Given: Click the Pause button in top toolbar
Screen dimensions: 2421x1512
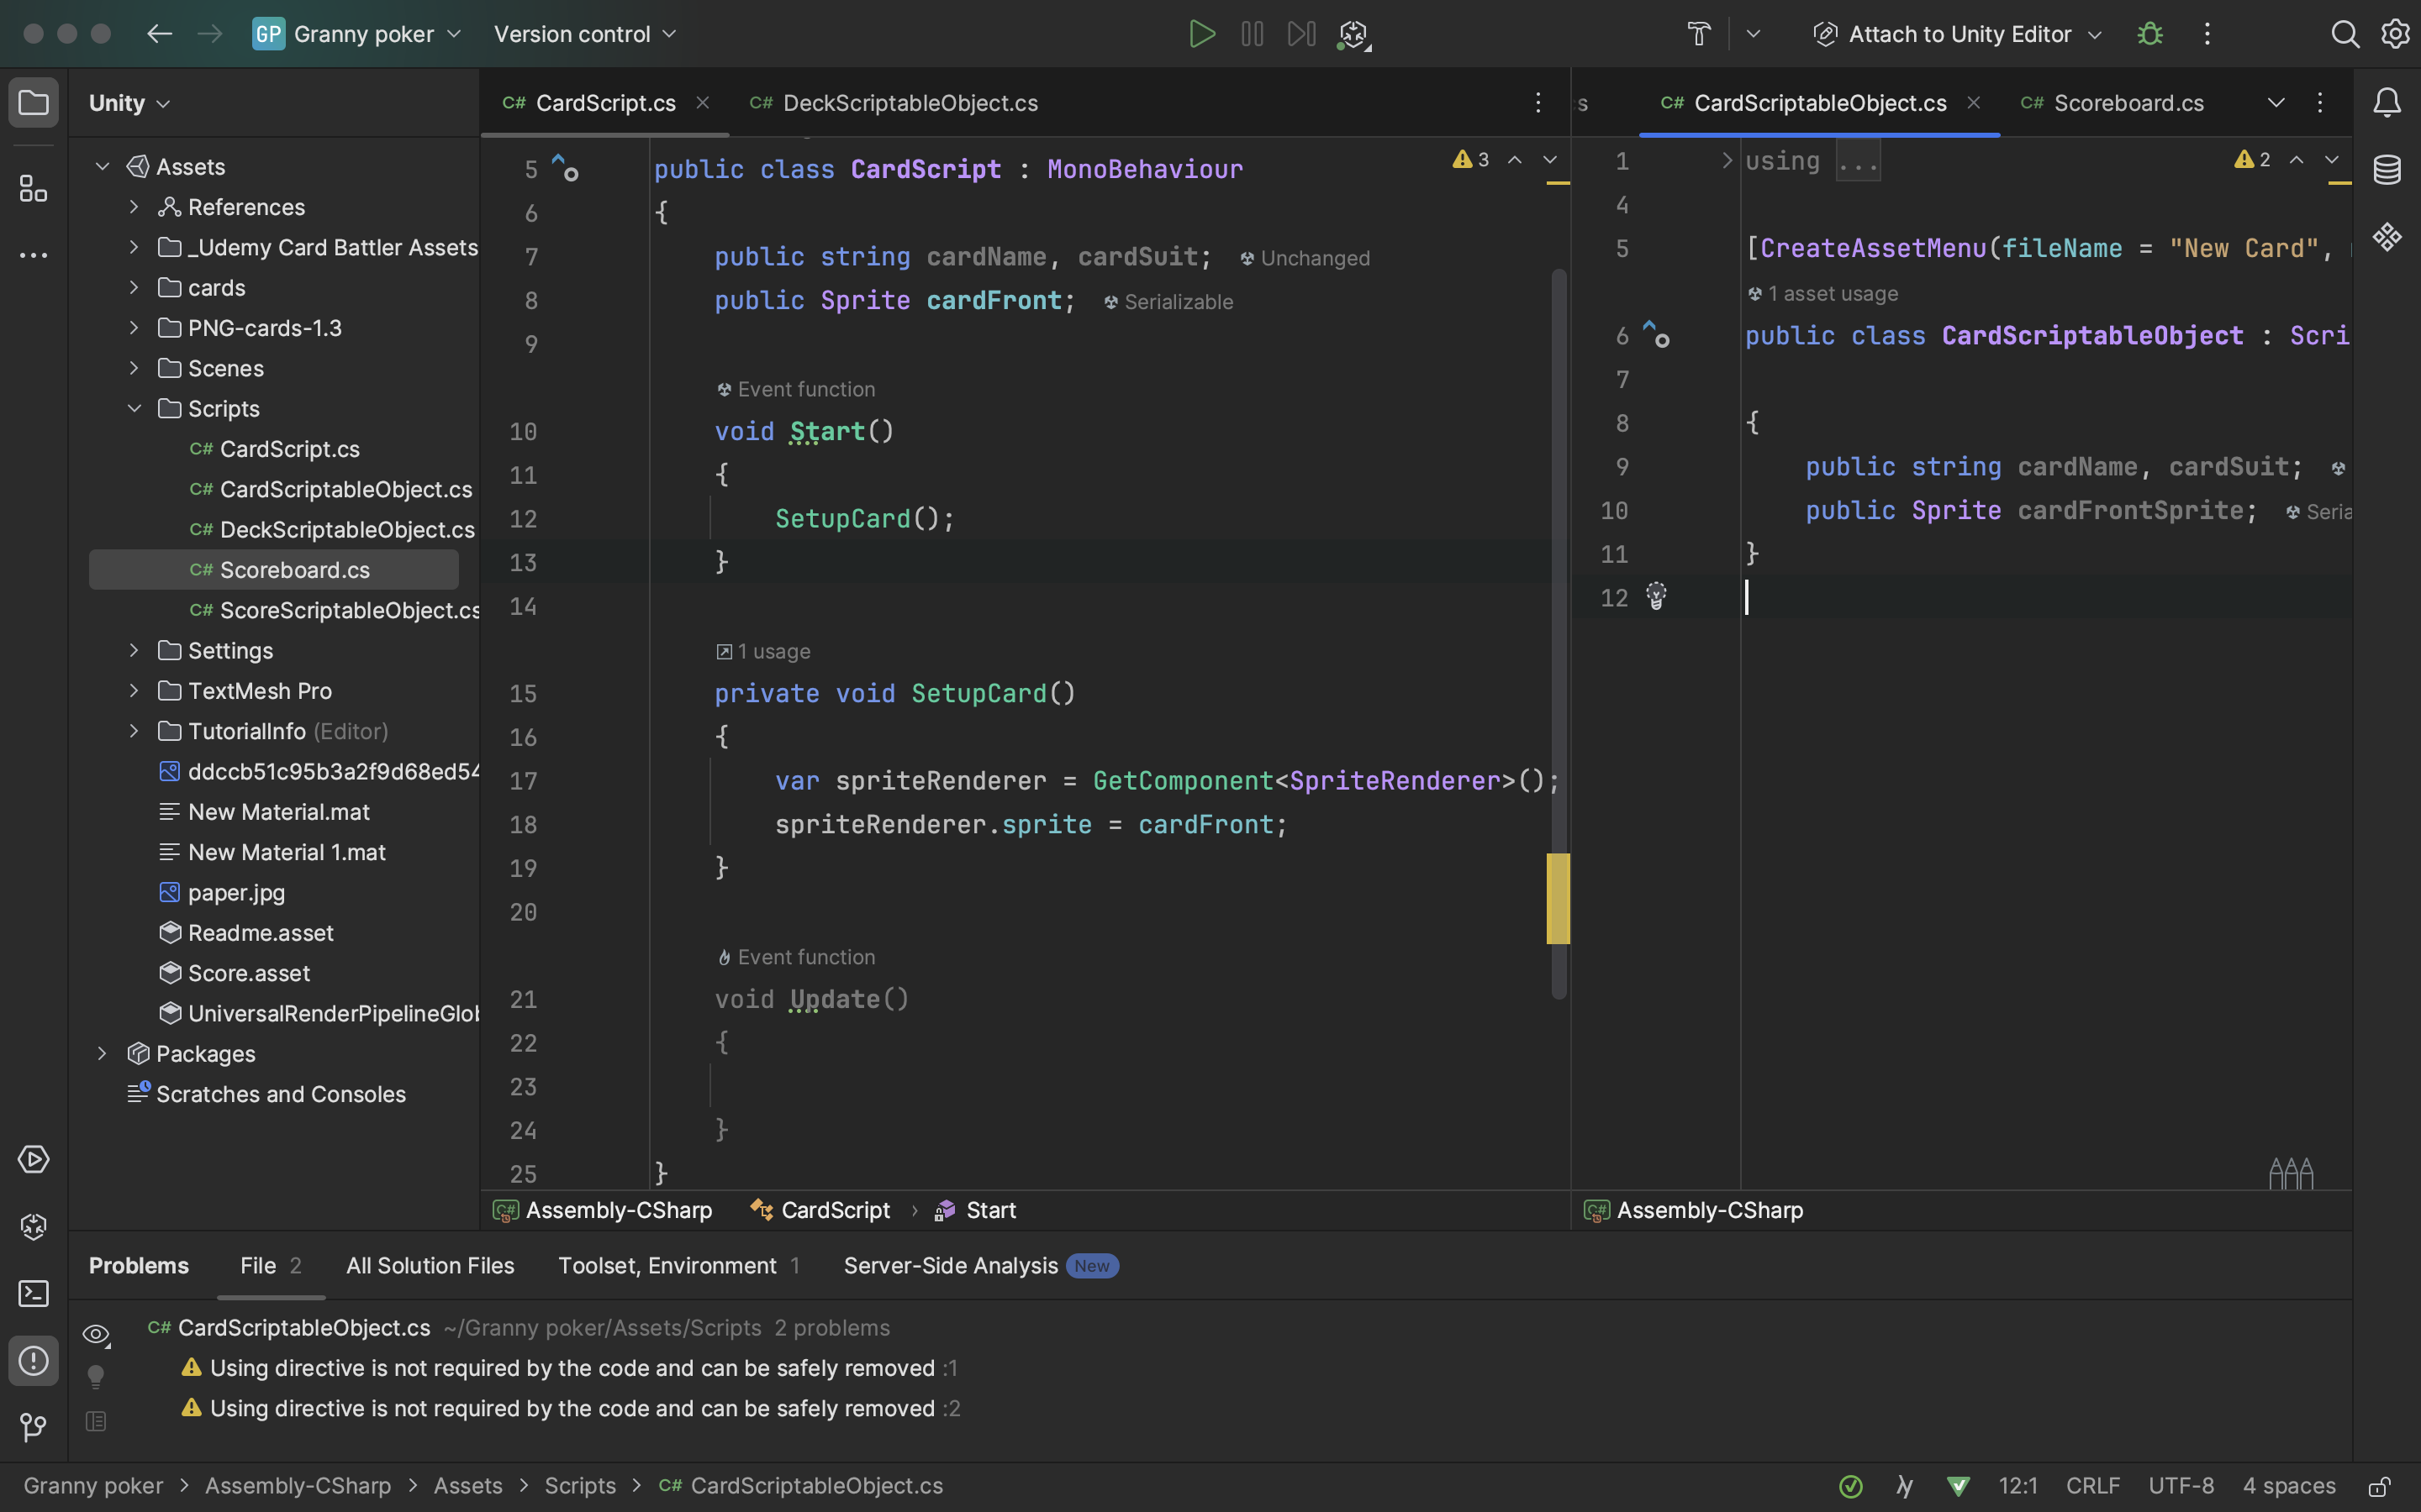Looking at the screenshot, I should tap(1252, 34).
